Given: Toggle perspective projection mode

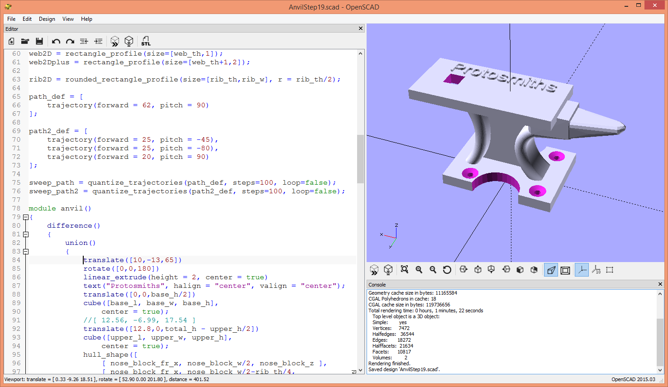Looking at the screenshot, I should pyautogui.click(x=551, y=269).
